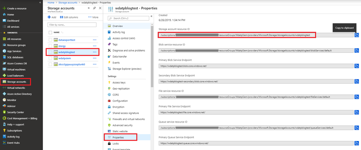
Task: Copy Blob service resource ID
Action: pyautogui.click(x=357, y=50)
